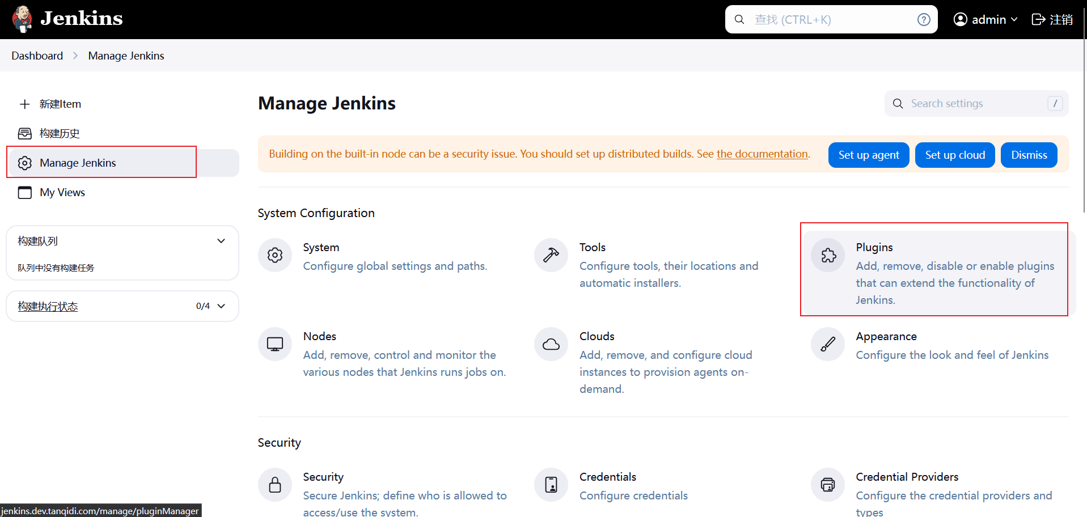This screenshot has width=1087, height=517.
Task: Open the documentation link in warning
Action: tap(762, 154)
